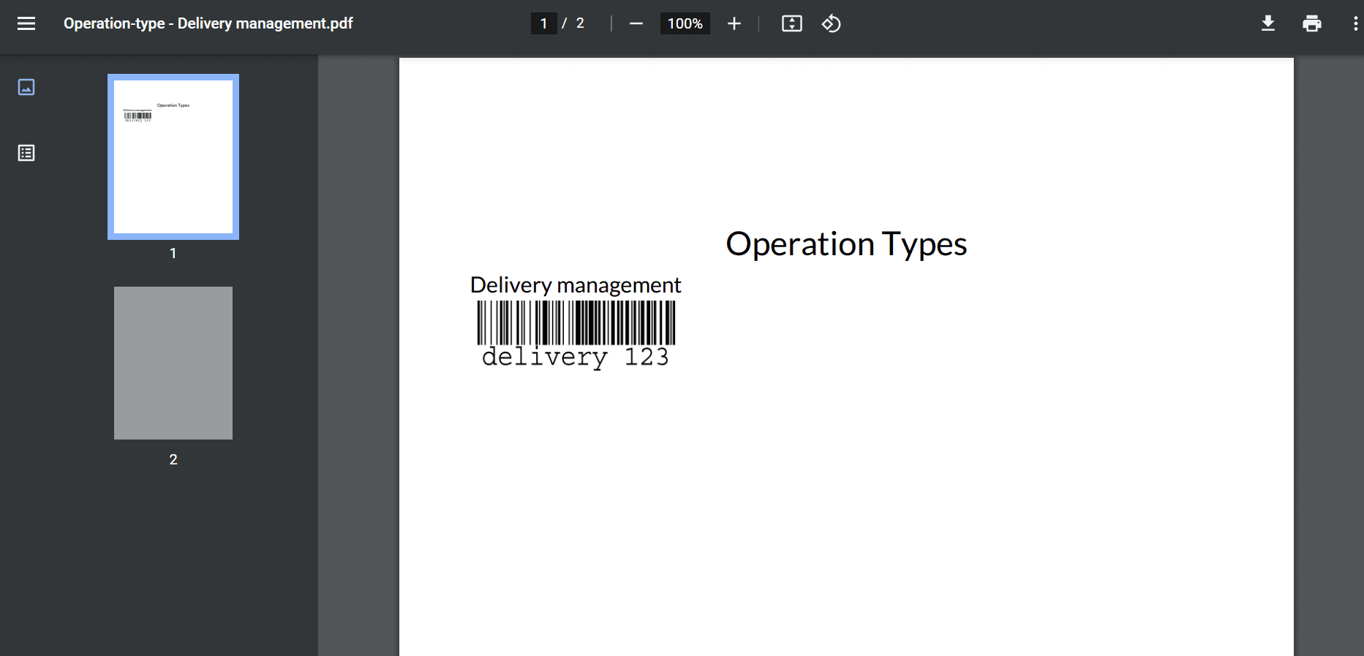Click the thumbnail label number 2
1364x656 pixels.
click(173, 459)
